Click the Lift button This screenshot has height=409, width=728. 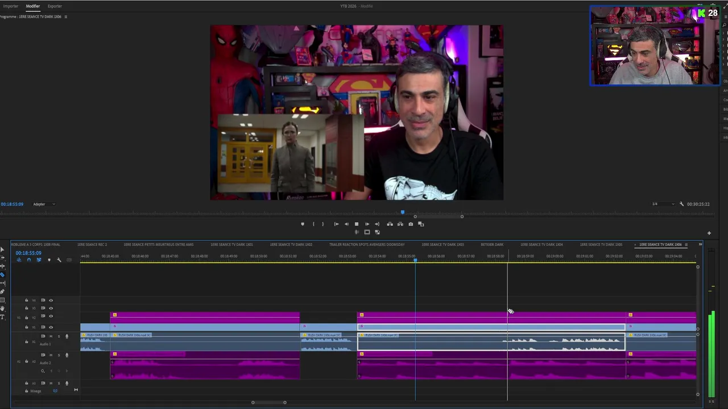point(390,224)
